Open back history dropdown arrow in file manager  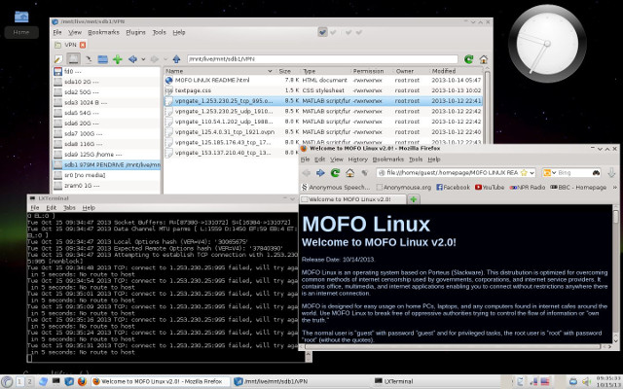pyautogui.click(x=143, y=59)
